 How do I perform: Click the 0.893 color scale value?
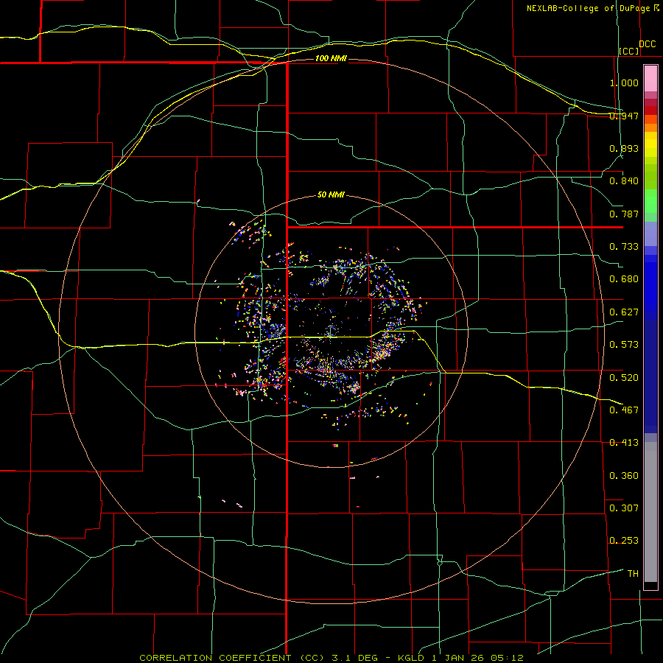pos(624,148)
